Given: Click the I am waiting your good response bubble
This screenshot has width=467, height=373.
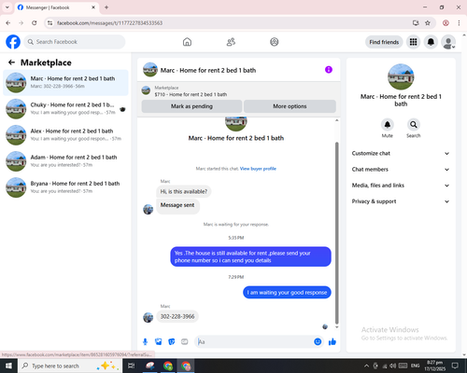Looking at the screenshot, I should click(x=287, y=293).
